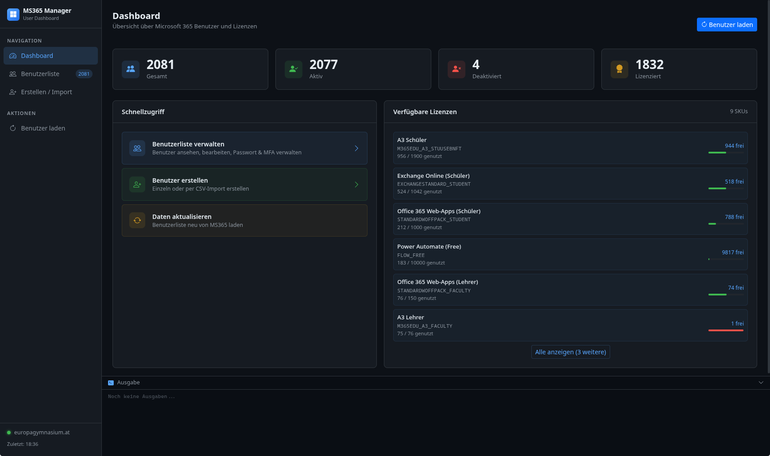This screenshot has height=456, width=770.
Task: Select the Power Automate (Free) license row
Action: click(570, 254)
